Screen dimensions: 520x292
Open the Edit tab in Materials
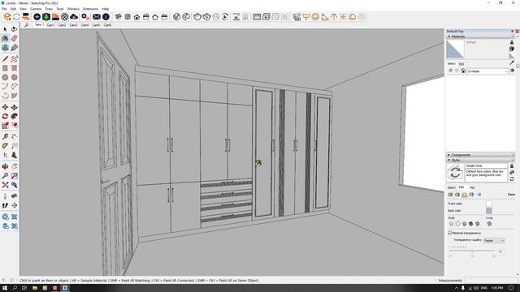coord(461,63)
